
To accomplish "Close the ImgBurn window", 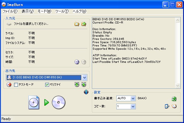I will click(180, 5).
